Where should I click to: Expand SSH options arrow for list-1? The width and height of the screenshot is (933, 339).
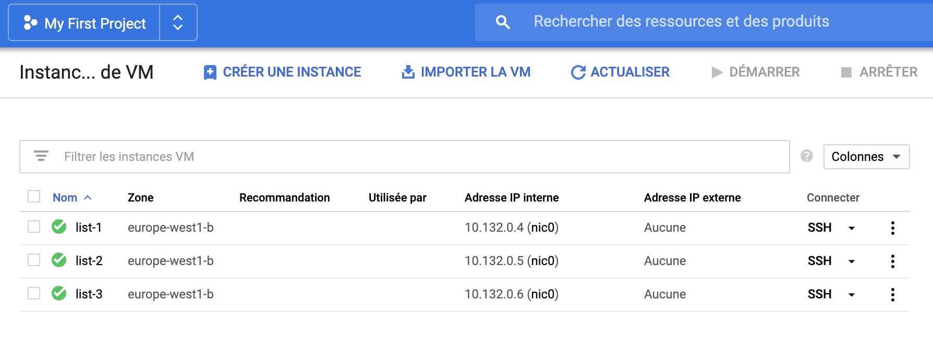851,228
